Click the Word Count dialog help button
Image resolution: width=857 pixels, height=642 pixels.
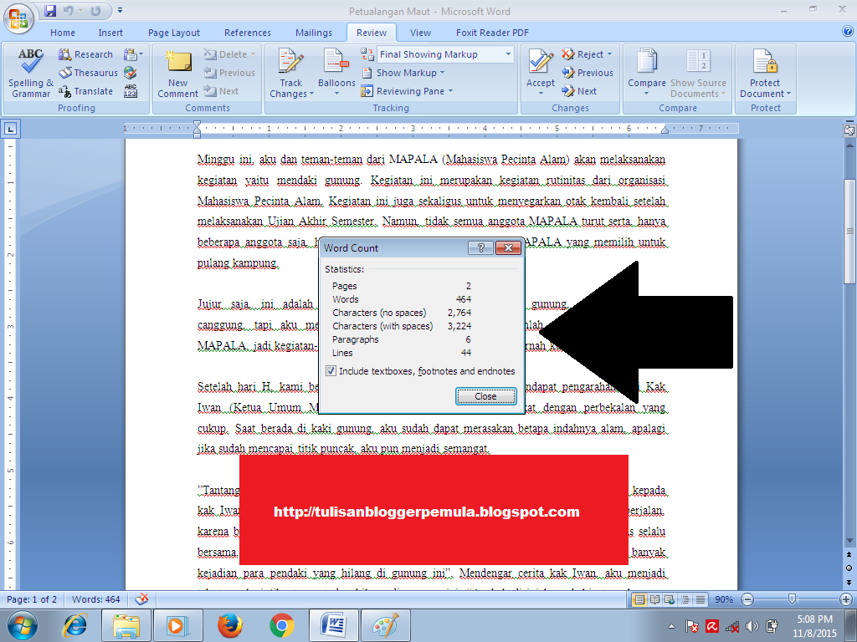(481, 247)
